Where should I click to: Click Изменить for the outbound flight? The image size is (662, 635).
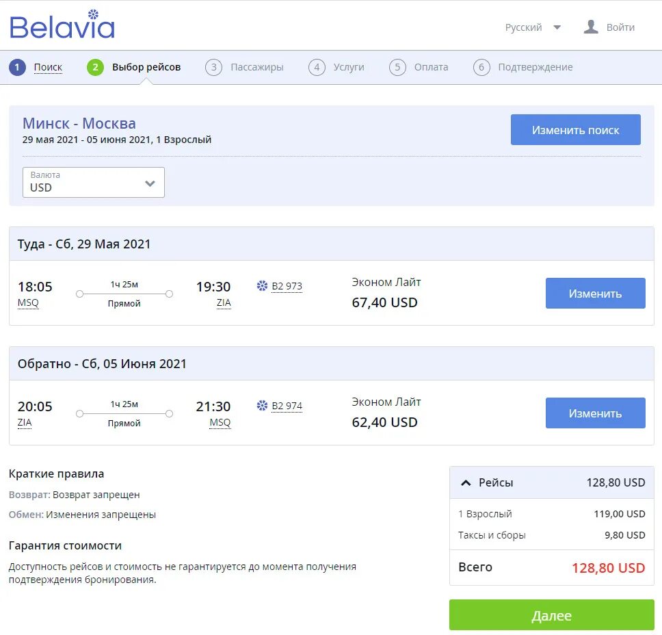click(x=595, y=294)
